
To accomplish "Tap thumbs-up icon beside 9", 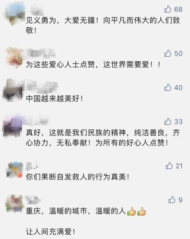I will (x=172, y=200).
